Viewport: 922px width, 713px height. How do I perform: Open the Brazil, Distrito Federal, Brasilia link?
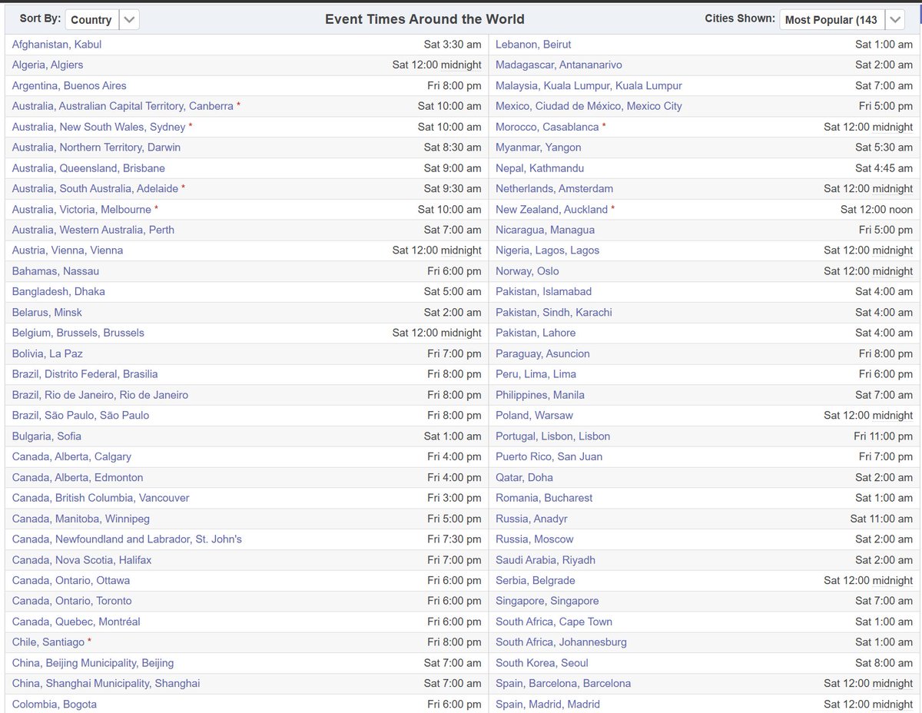pos(85,374)
